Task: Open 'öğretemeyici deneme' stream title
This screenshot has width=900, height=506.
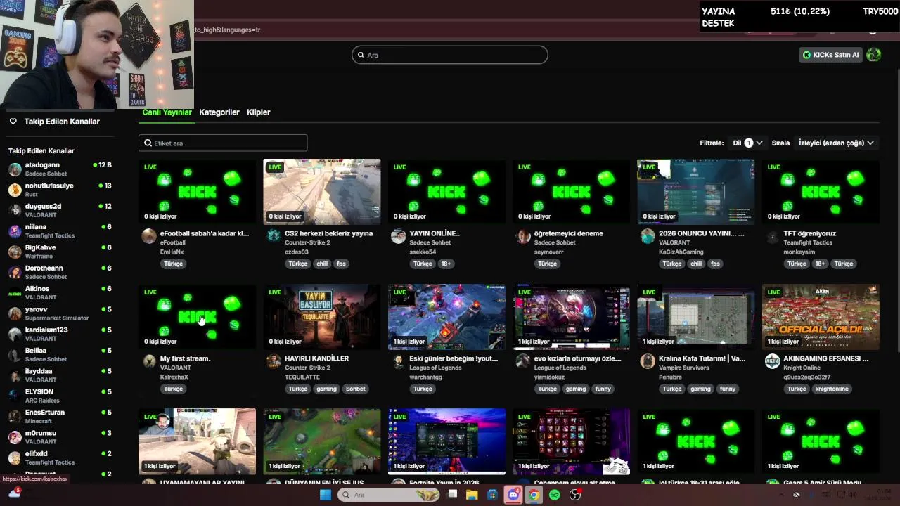Action: [x=568, y=233]
